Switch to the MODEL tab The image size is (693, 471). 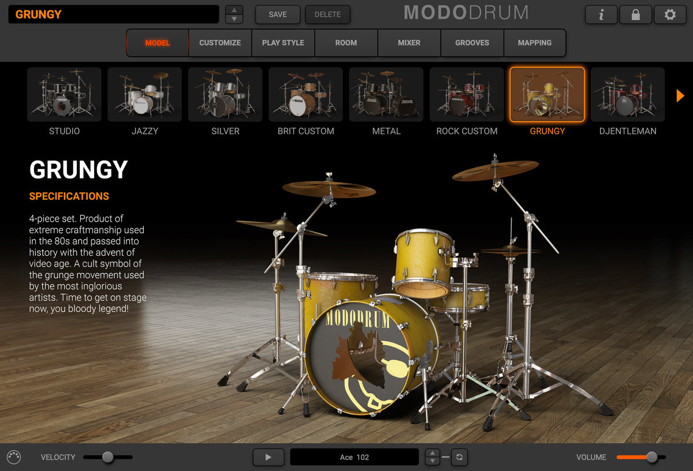point(158,43)
